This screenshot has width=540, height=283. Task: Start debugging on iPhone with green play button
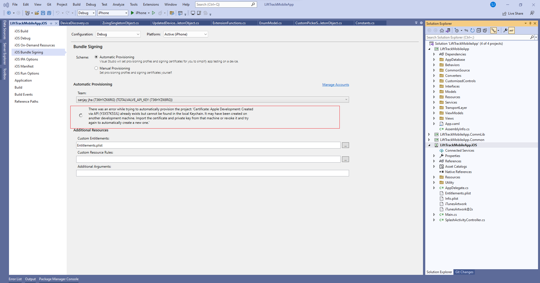(x=132, y=13)
